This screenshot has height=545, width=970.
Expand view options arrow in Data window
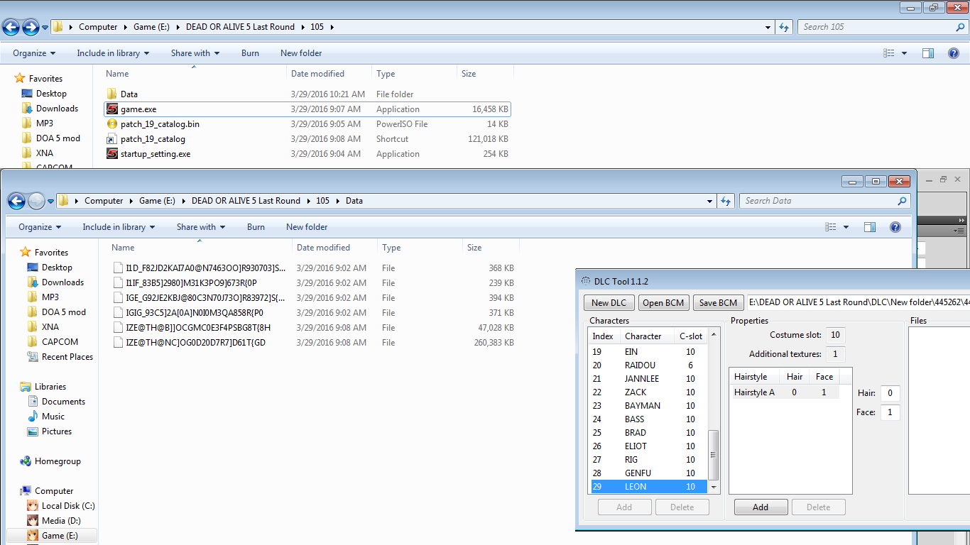846,227
